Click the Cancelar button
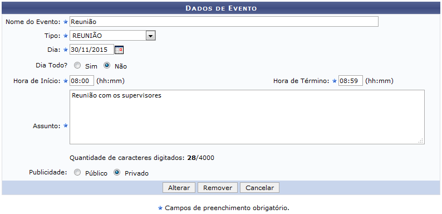Viewport: 442px width, 214px height. 259,188
